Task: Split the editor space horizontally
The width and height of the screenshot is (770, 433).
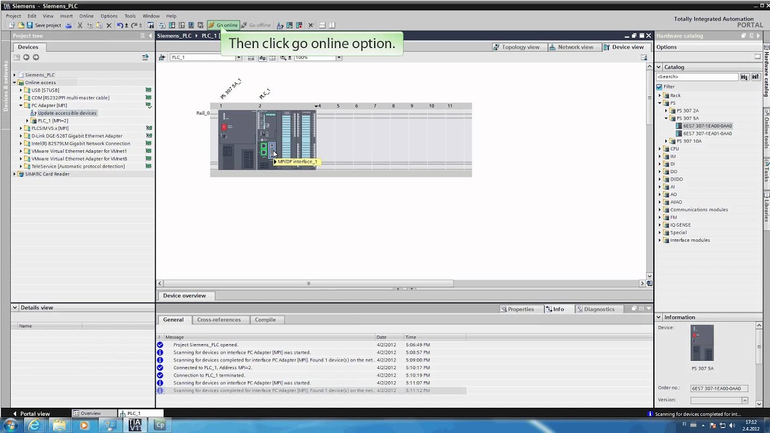Action: (x=322, y=25)
